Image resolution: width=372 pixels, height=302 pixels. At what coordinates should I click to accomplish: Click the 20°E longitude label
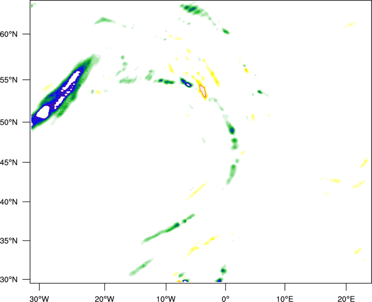[346, 299]
